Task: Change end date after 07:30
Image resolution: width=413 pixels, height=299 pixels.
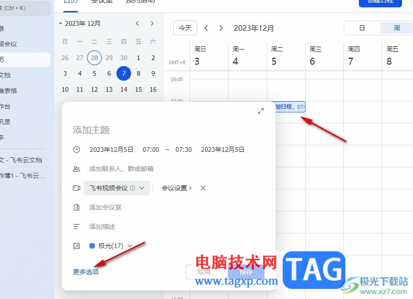Action: click(x=223, y=149)
